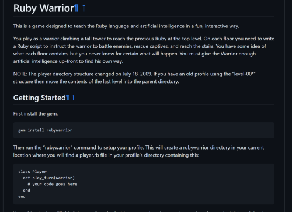The height and width of the screenshot is (212, 292).
Task: Click the '# your code goes here' comment
Action: pyautogui.click(x=53, y=184)
